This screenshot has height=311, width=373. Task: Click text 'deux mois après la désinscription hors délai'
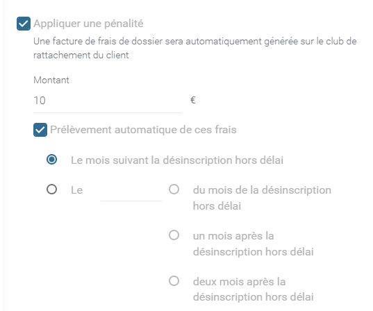(254, 289)
